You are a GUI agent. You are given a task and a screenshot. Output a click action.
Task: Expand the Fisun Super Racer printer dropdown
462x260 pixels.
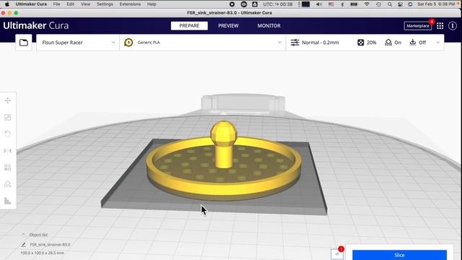[113, 43]
